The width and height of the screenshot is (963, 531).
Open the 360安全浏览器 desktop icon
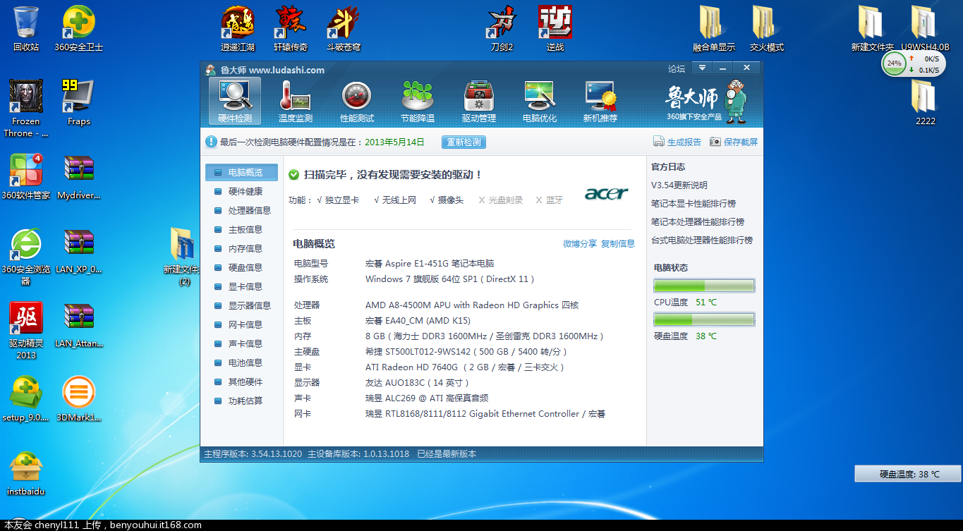pos(26,257)
